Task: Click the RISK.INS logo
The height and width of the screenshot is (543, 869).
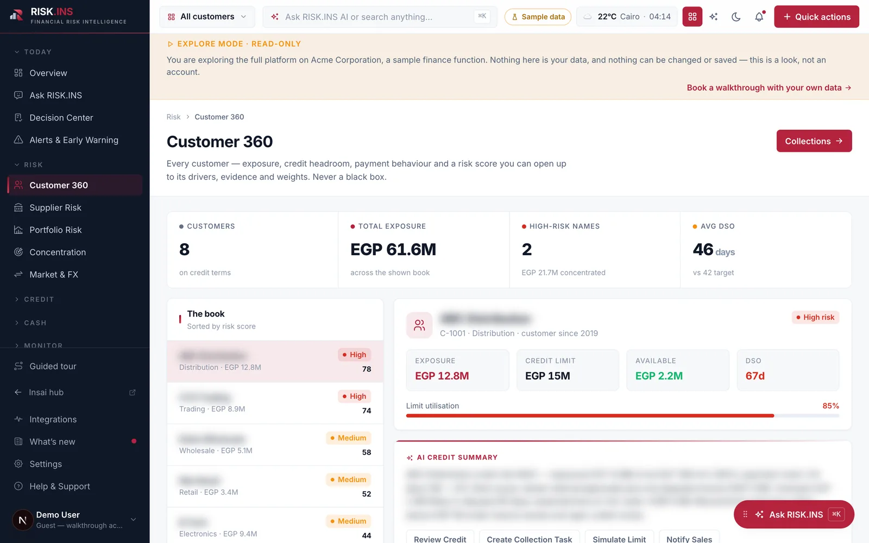Action: [x=68, y=16]
